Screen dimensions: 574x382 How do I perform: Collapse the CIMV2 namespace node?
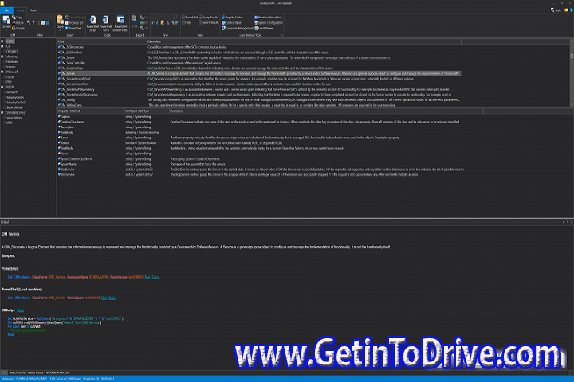(x=2, y=41)
